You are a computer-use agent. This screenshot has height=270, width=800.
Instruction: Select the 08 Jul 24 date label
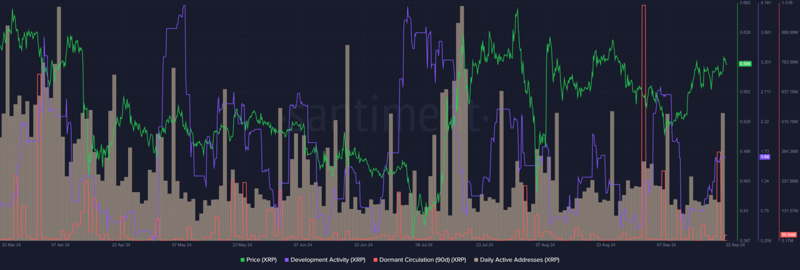424,245
